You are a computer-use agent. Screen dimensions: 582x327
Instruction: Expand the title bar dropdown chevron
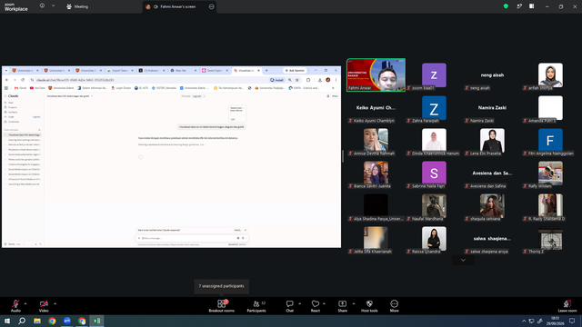tap(53, 6)
